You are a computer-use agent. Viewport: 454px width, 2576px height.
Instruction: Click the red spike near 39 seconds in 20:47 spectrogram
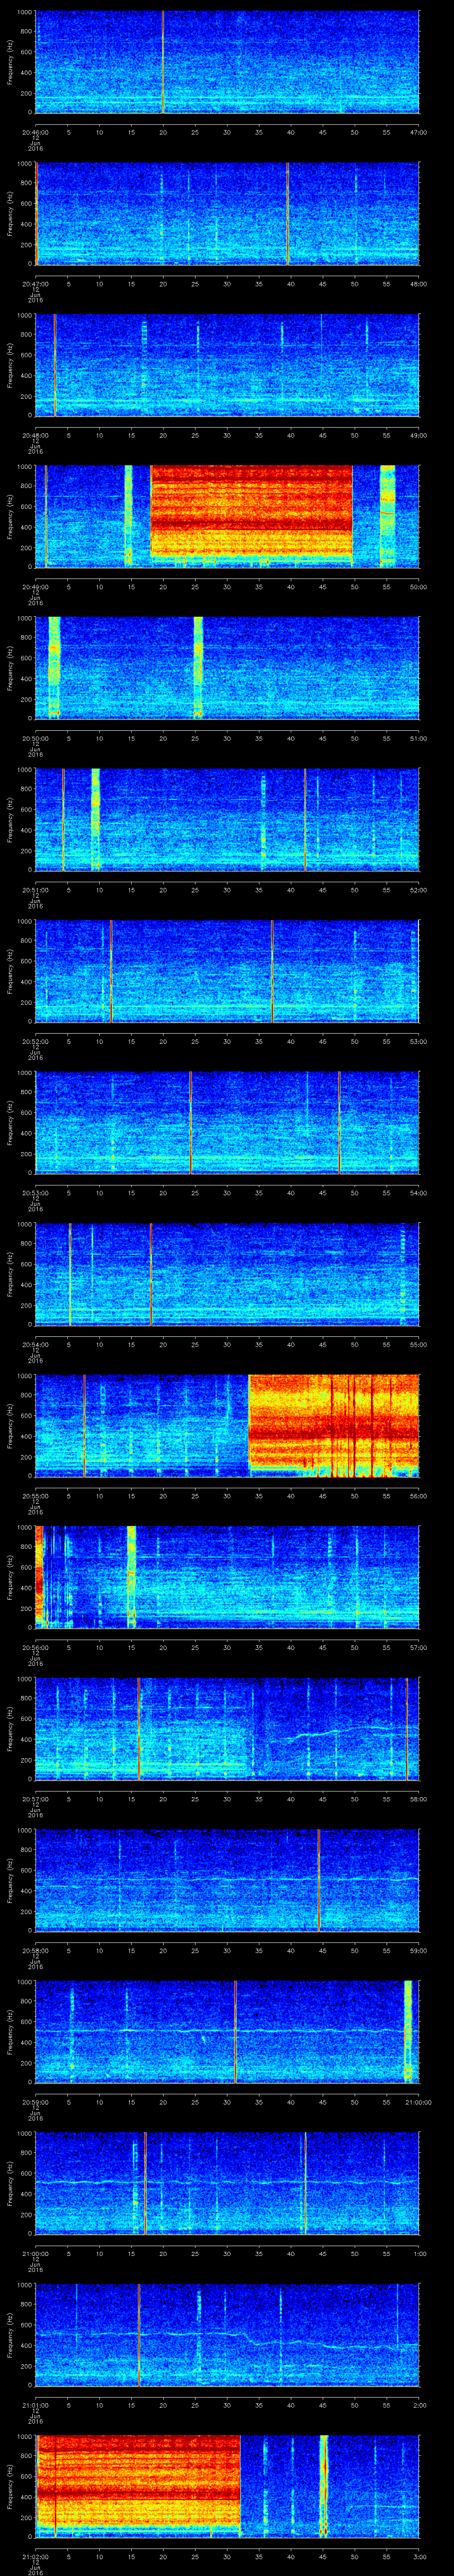[287, 213]
